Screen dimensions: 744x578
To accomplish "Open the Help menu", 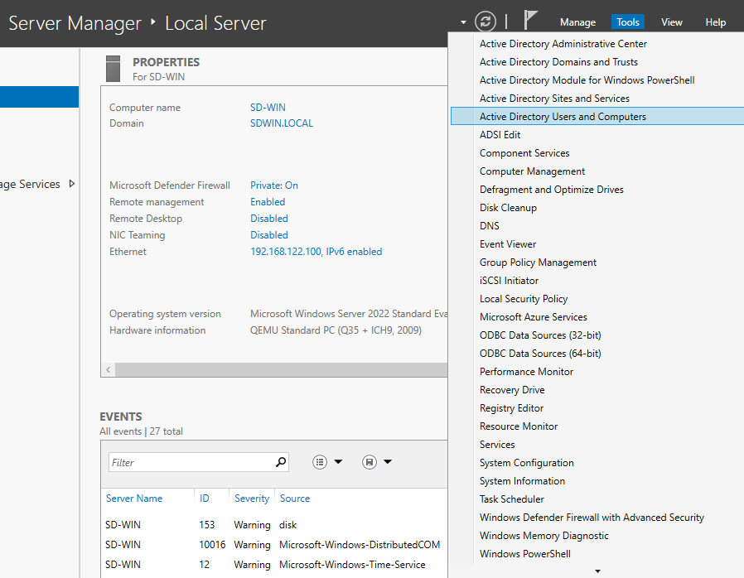I will (715, 22).
